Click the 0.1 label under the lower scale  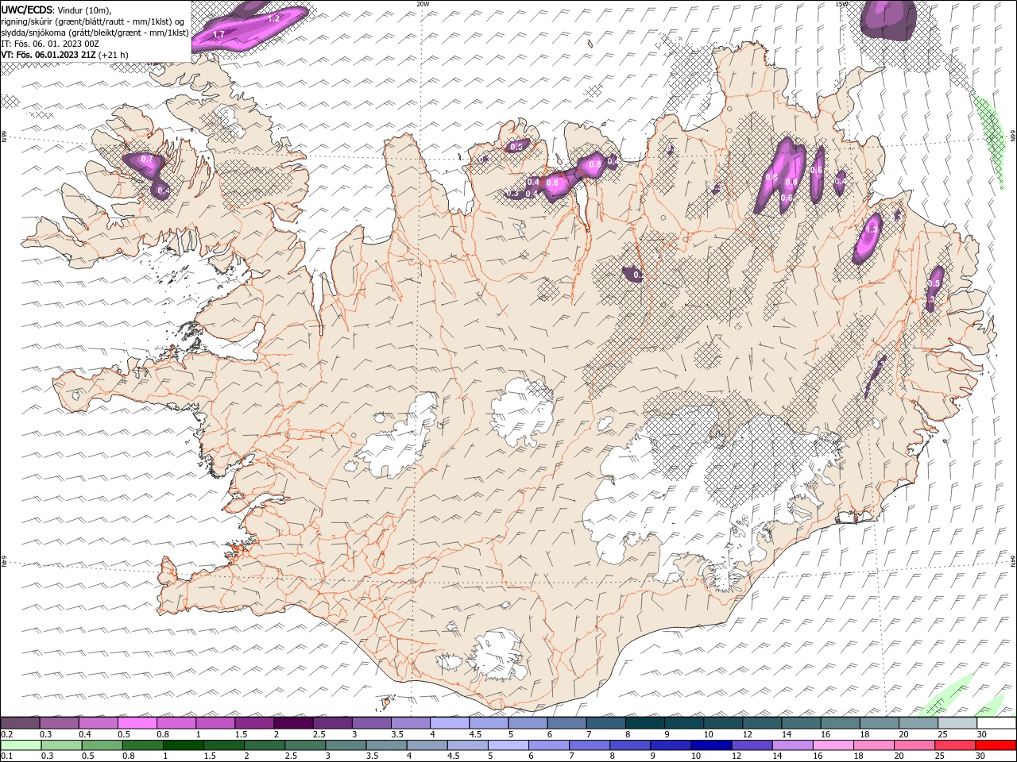click(7, 756)
